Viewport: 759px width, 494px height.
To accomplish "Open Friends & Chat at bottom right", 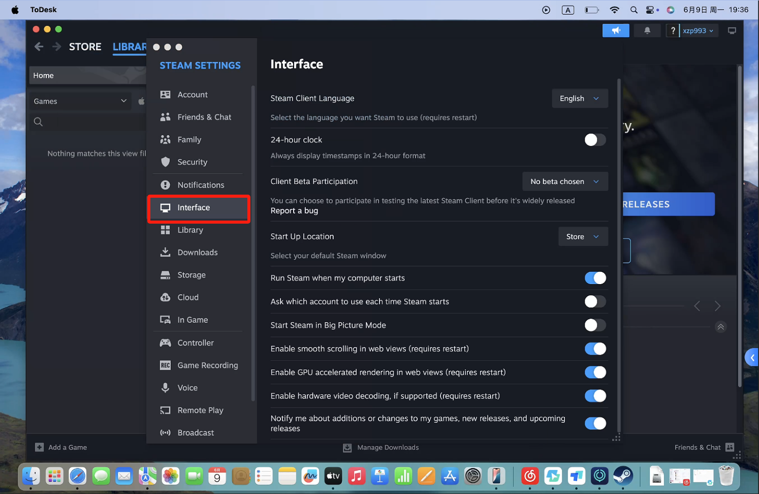I will tap(704, 447).
